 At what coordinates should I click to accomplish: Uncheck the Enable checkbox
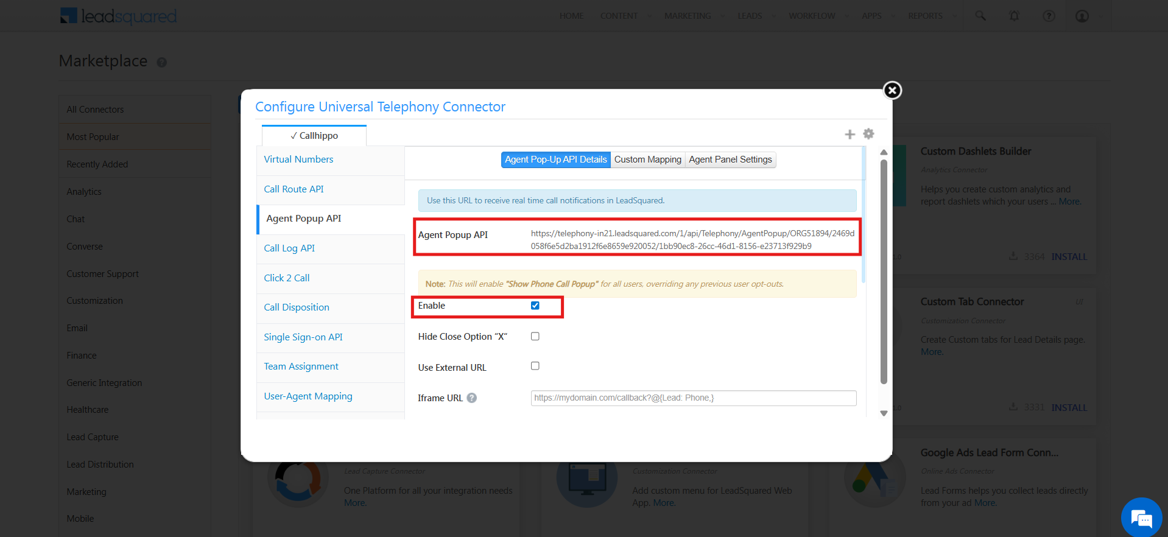535,306
